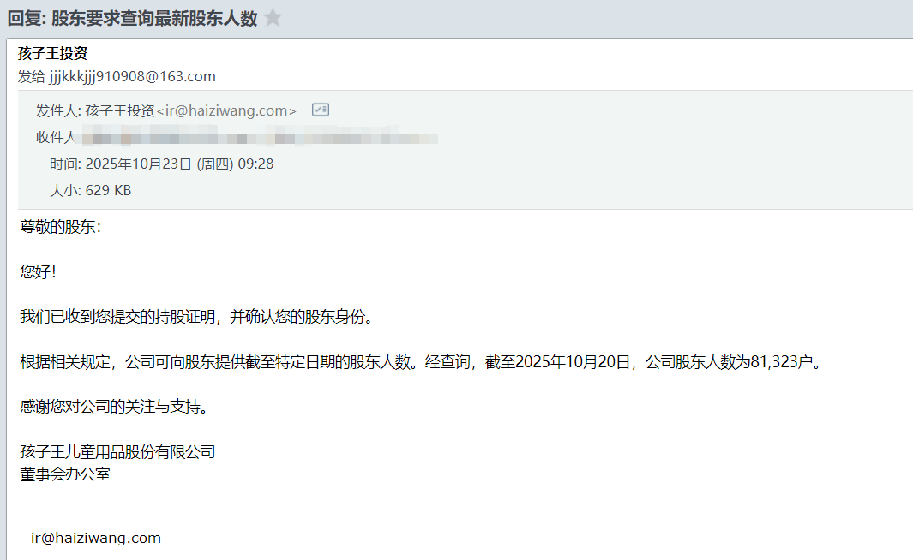Select recipient address jjjkkkjjj910908@163.com
This screenshot has width=913, height=560.
pyautogui.click(x=132, y=77)
